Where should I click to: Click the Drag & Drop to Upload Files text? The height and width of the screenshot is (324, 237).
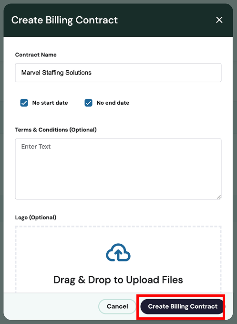[x=118, y=280]
